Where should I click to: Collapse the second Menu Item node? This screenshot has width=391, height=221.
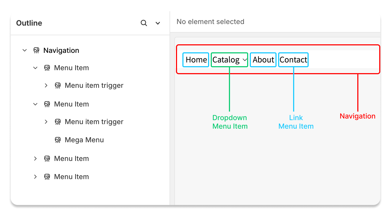(35, 104)
